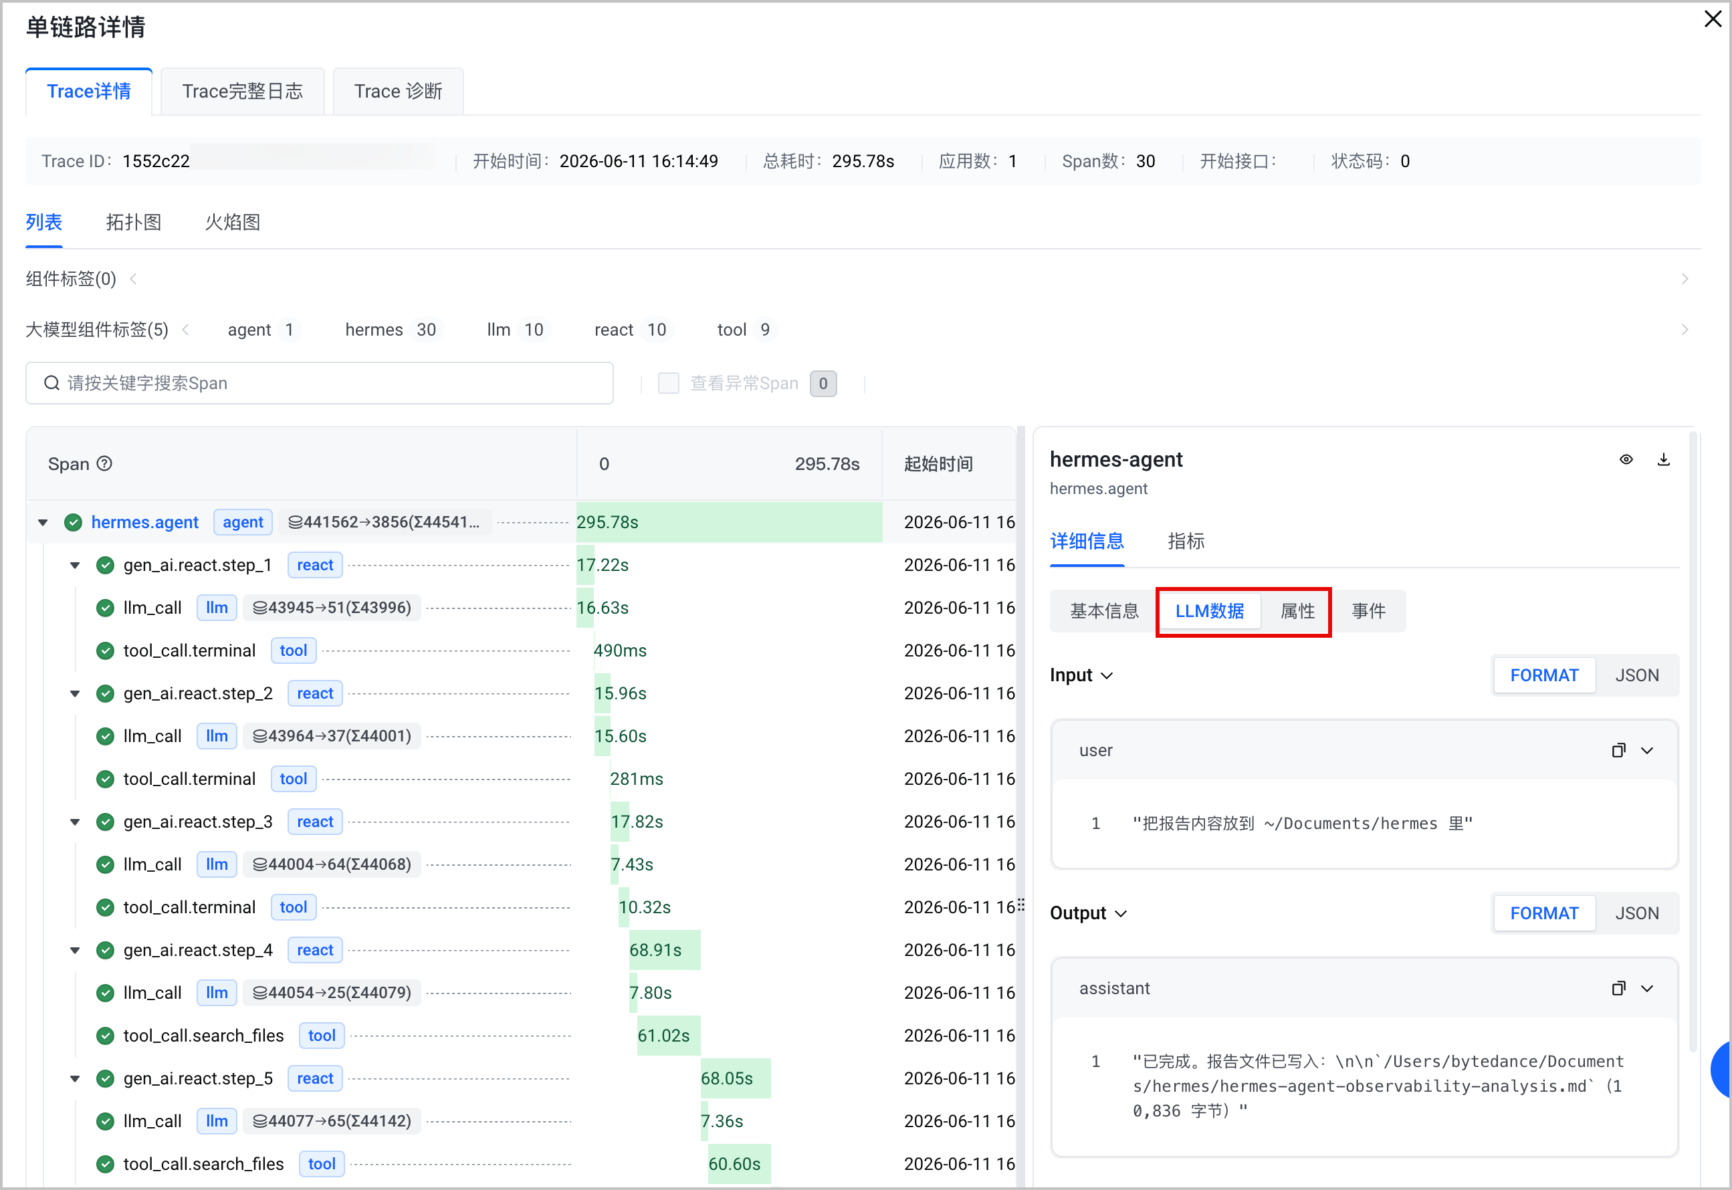
Task: Switch to the 火焰图 view tab
Action: point(233,222)
